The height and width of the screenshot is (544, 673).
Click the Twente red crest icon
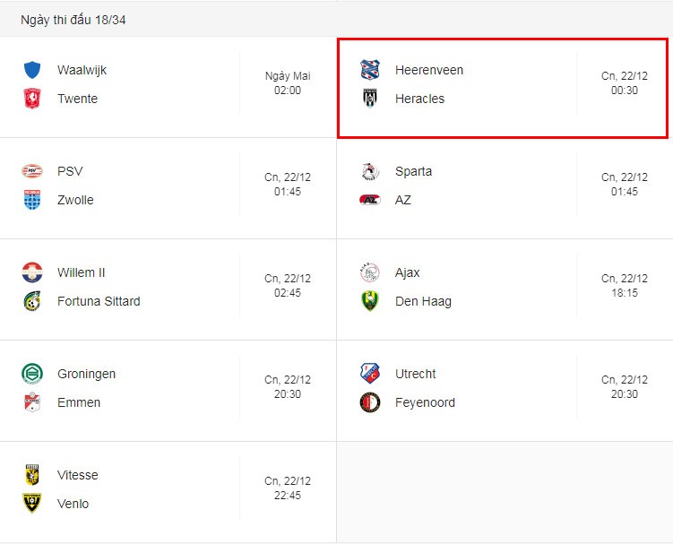(x=32, y=99)
